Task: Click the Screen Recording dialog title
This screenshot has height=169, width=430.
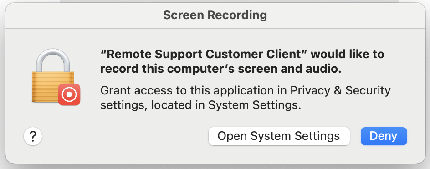Action: 215,15
